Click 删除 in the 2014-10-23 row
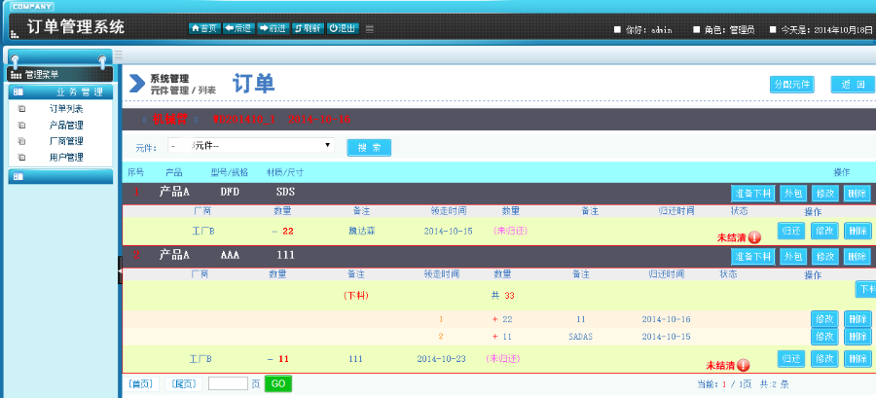Image resolution: width=876 pixels, height=398 pixels. point(858,359)
